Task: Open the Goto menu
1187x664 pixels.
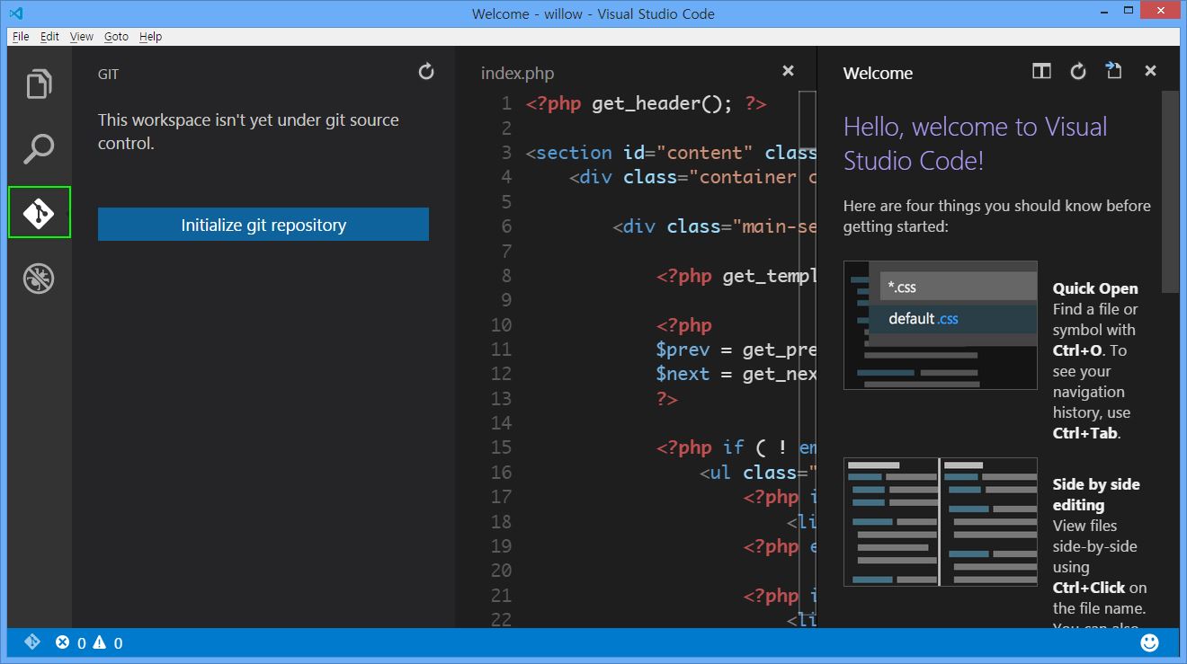Action: pyautogui.click(x=116, y=37)
